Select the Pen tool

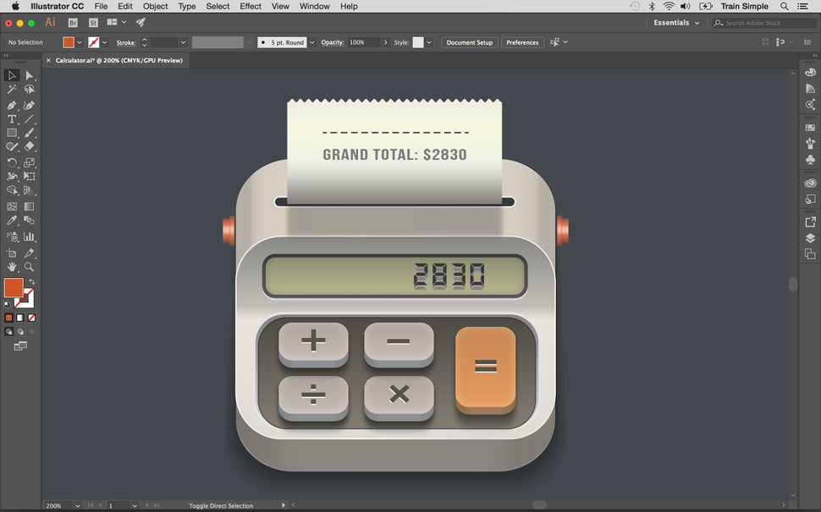(12, 105)
